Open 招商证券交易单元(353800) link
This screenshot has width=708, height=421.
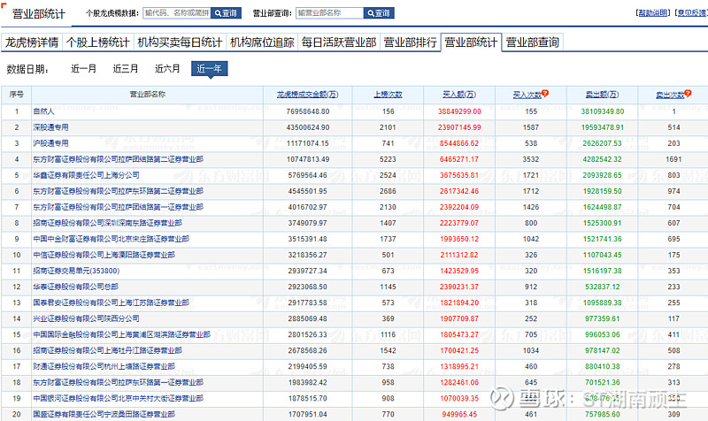point(76,271)
